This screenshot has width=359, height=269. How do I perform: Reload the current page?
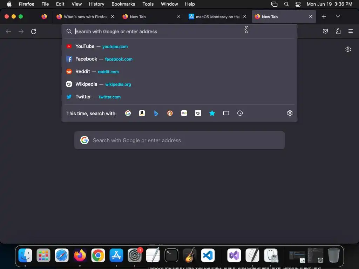point(34,31)
